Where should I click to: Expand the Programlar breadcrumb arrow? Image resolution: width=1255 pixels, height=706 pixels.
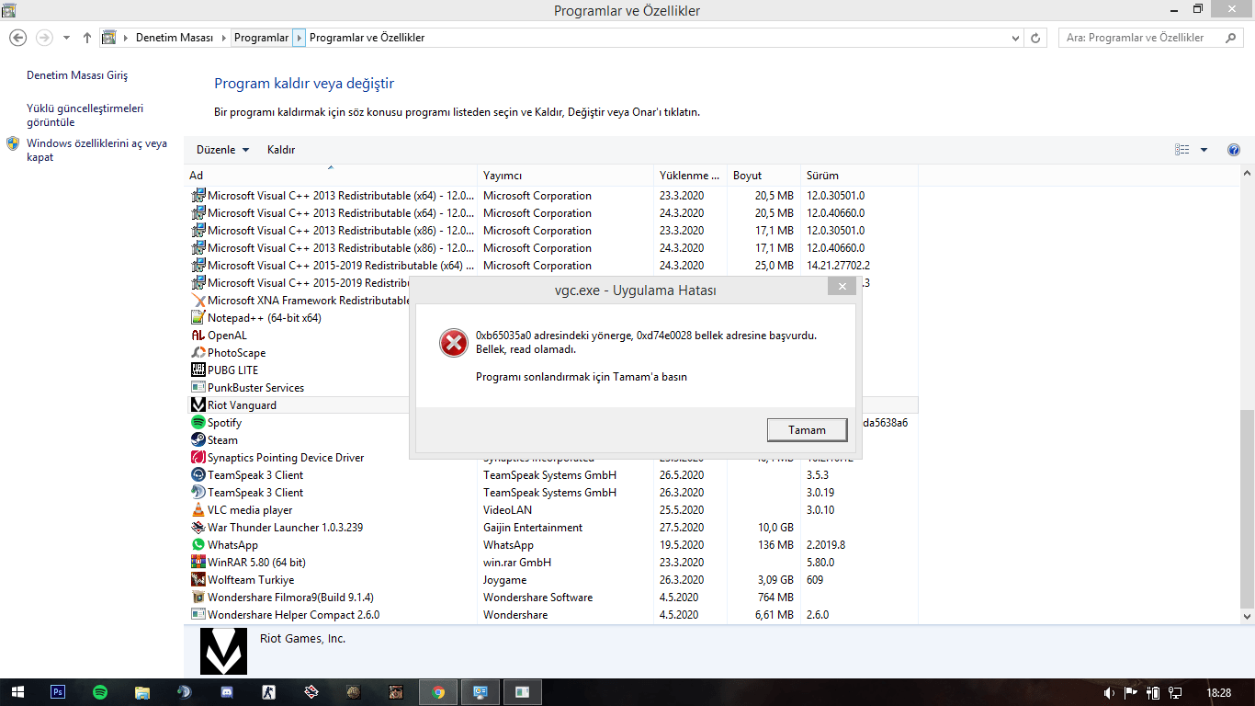pos(299,38)
